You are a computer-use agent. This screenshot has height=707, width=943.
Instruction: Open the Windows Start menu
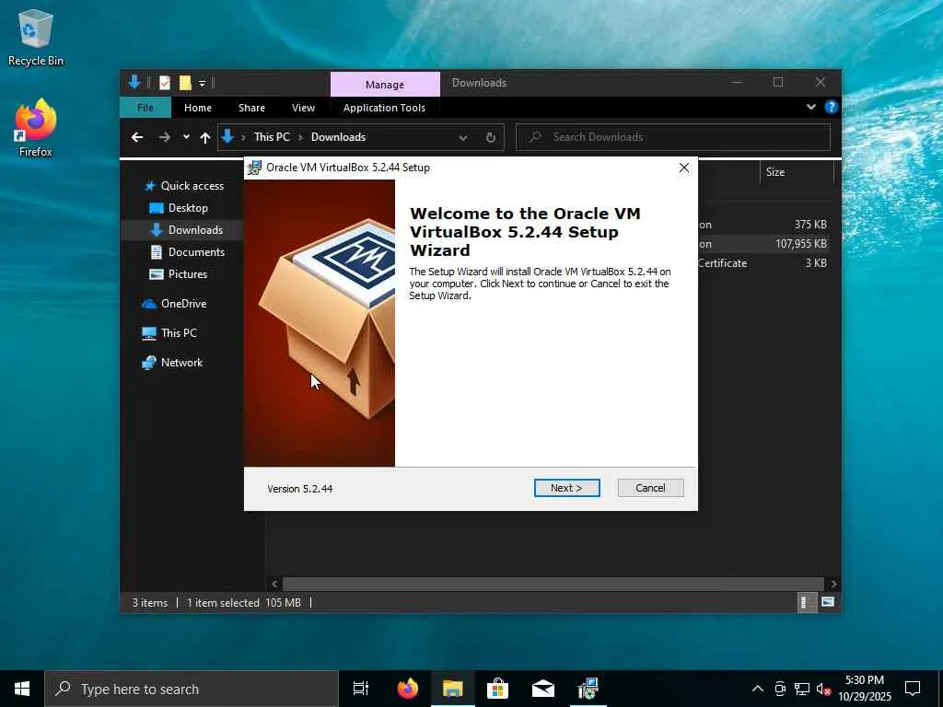tap(22, 689)
